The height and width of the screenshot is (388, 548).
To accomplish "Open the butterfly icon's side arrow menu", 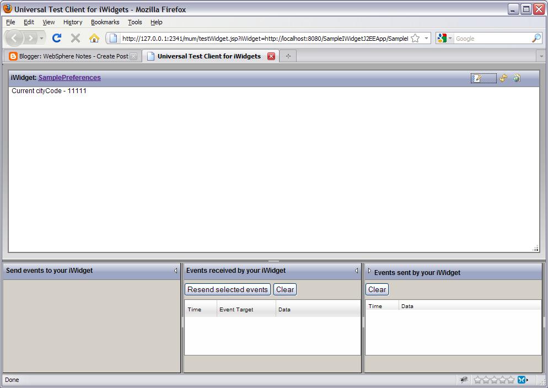I will (528, 380).
